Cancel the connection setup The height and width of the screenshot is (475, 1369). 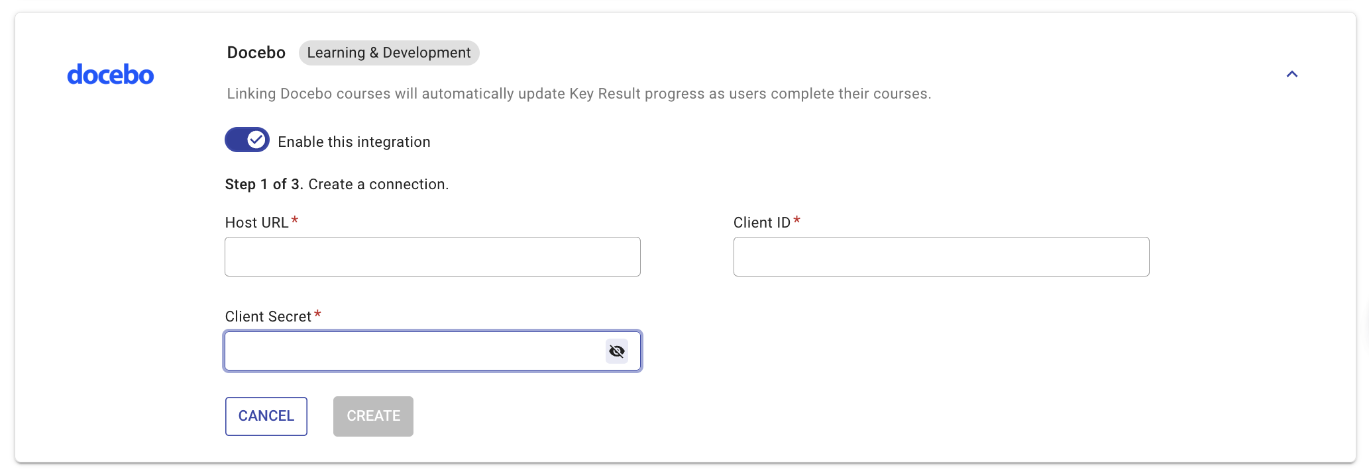tap(266, 416)
